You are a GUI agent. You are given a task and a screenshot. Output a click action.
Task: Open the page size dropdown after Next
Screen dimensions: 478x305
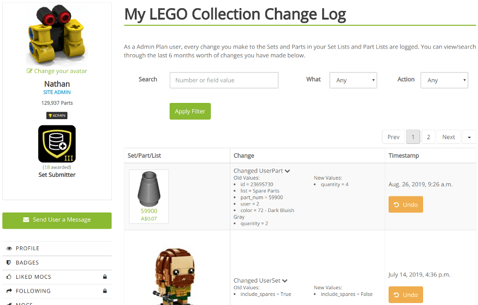tap(469, 137)
